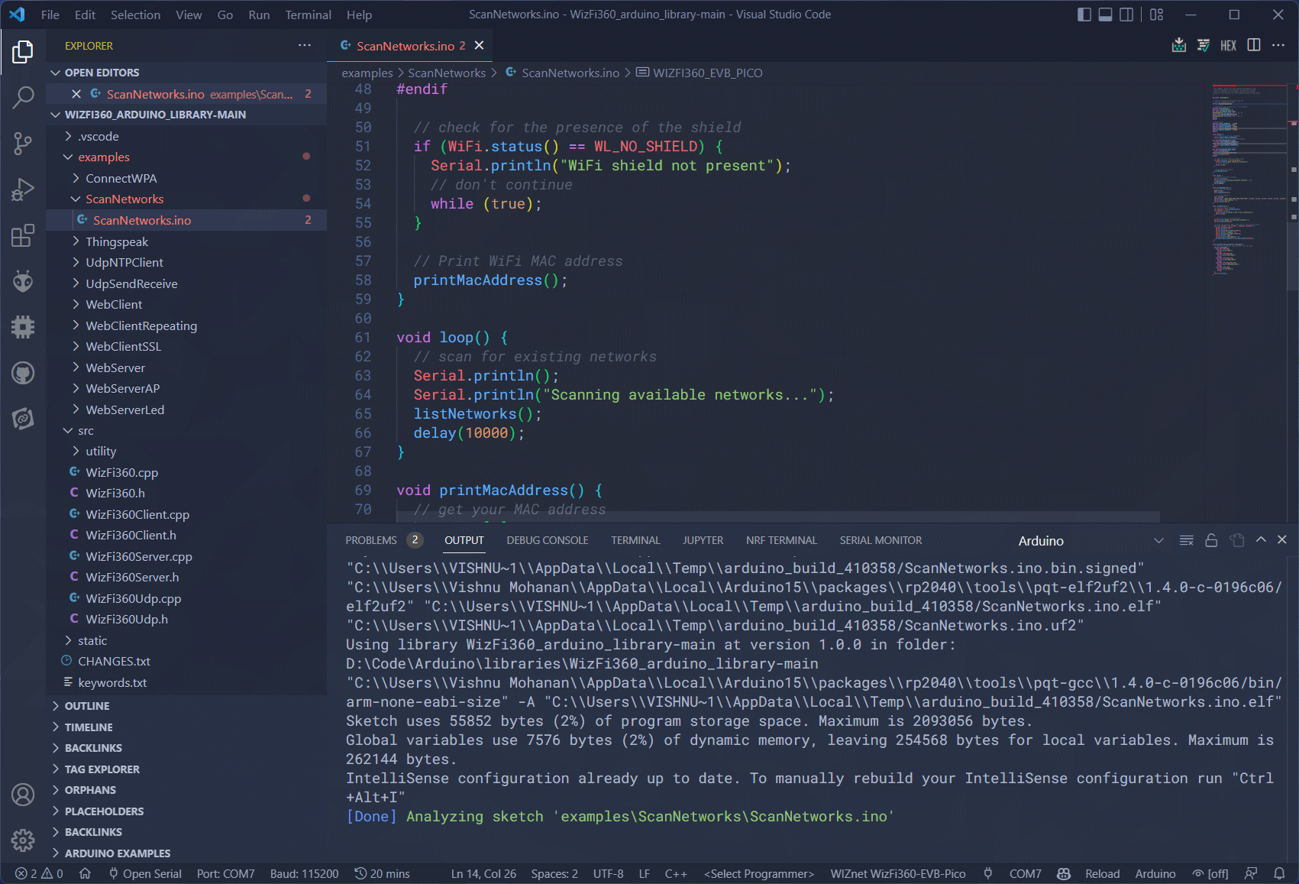Close the bottom panel
The image size is (1299, 884).
pos(1282,540)
